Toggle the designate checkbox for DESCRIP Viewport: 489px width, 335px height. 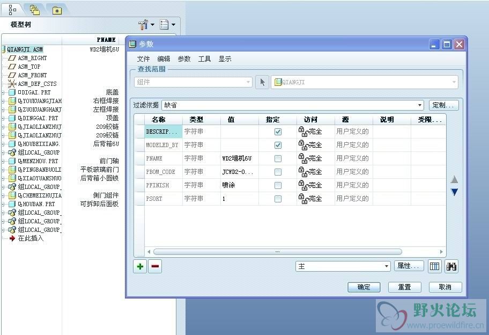tap(278, 132)
